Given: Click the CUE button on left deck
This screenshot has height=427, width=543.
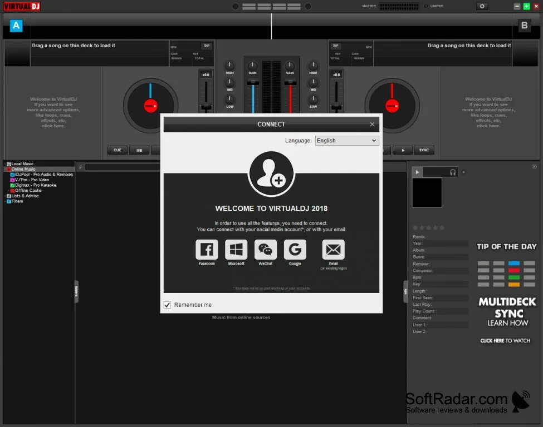Looking at the screenshot, I should tap(118, 150).
